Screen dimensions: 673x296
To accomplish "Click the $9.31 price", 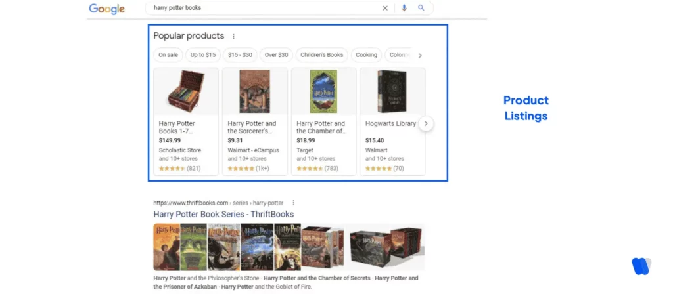I will (235, 140).
